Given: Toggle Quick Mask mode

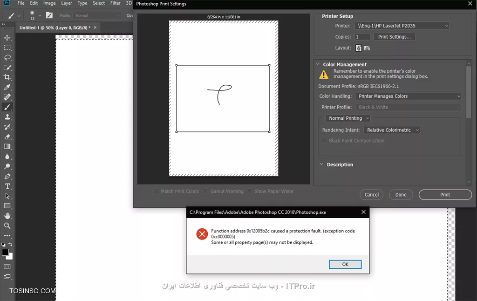Looking at the screenshot, I should [x=7, y=267].
